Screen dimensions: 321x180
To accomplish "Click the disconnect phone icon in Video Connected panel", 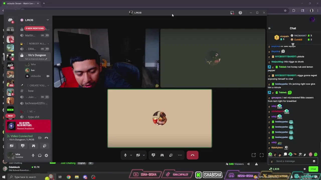I will [x=46, y=138].
